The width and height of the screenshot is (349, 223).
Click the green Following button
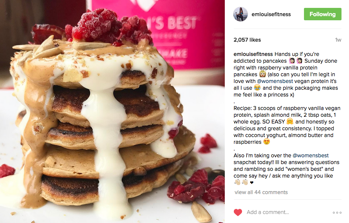322,14
